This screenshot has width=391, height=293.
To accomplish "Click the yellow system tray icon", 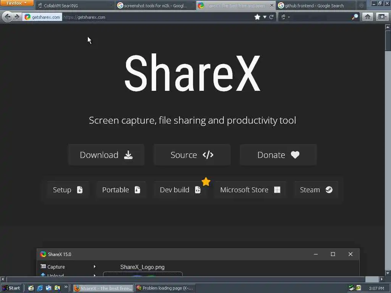I will (x=359, y=288).
